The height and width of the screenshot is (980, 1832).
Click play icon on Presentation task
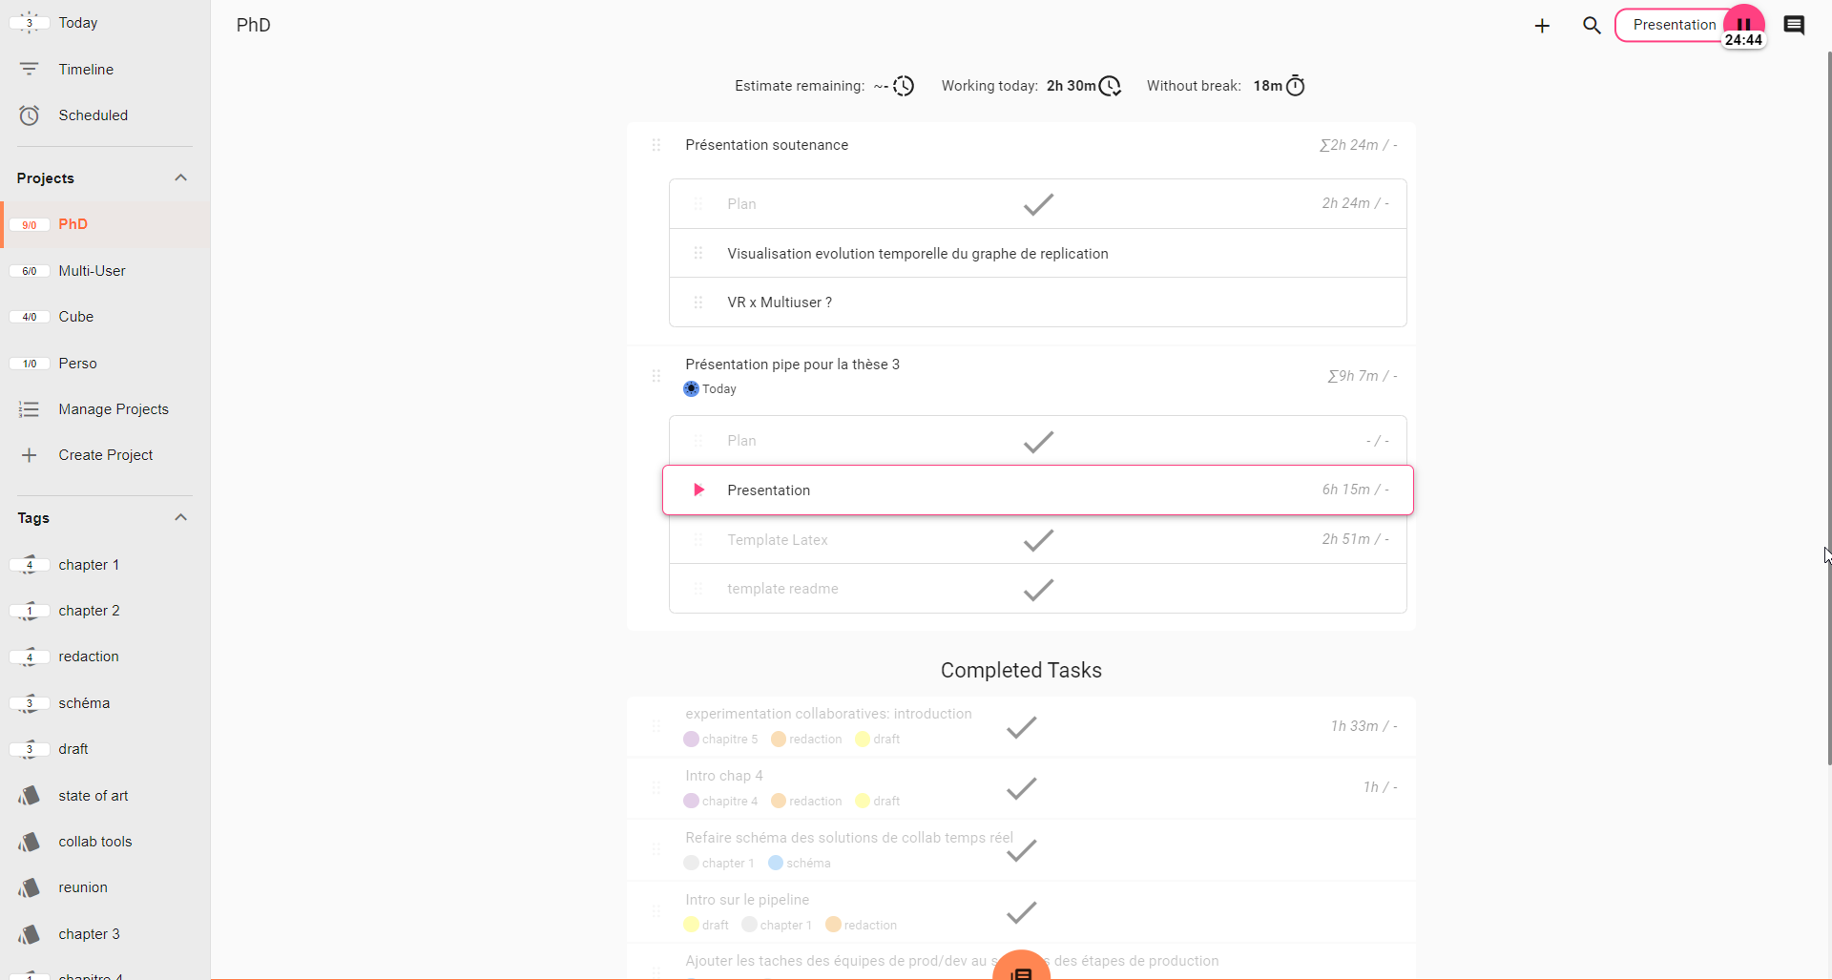(x=698, y=490)
